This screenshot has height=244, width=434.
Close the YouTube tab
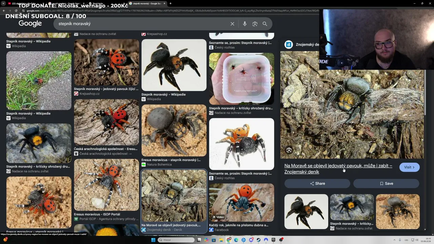44,3
